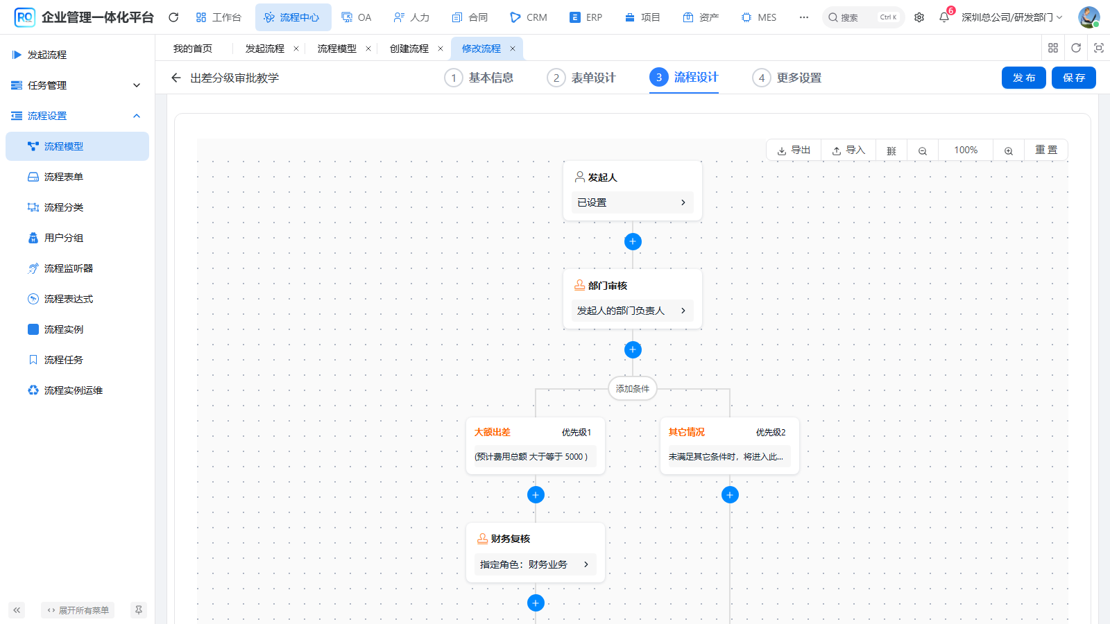Click the 保存 save button
This screenshot has height=624, width=1110.
pyautogui.click(x=1074, y=78)
